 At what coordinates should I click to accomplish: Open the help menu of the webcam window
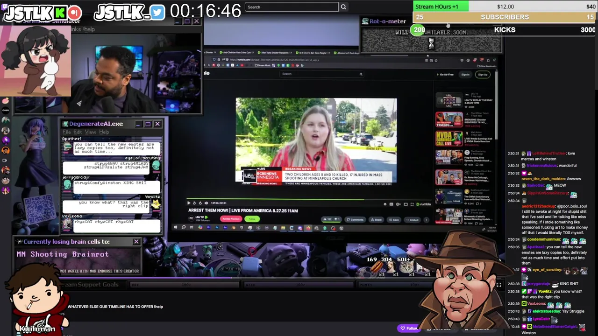[89, 29]
